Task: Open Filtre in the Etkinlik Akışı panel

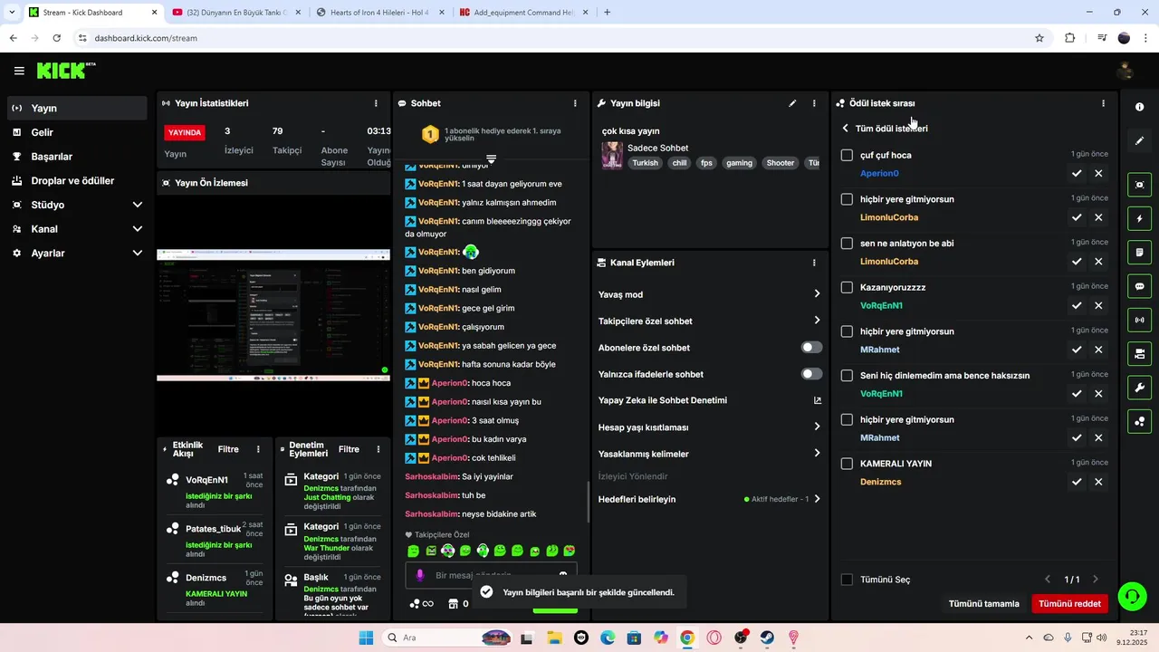Action: click(228, 449)
